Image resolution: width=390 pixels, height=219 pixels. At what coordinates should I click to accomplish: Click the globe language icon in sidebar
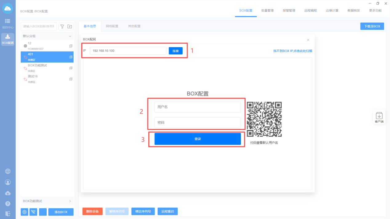coord(8,171)
